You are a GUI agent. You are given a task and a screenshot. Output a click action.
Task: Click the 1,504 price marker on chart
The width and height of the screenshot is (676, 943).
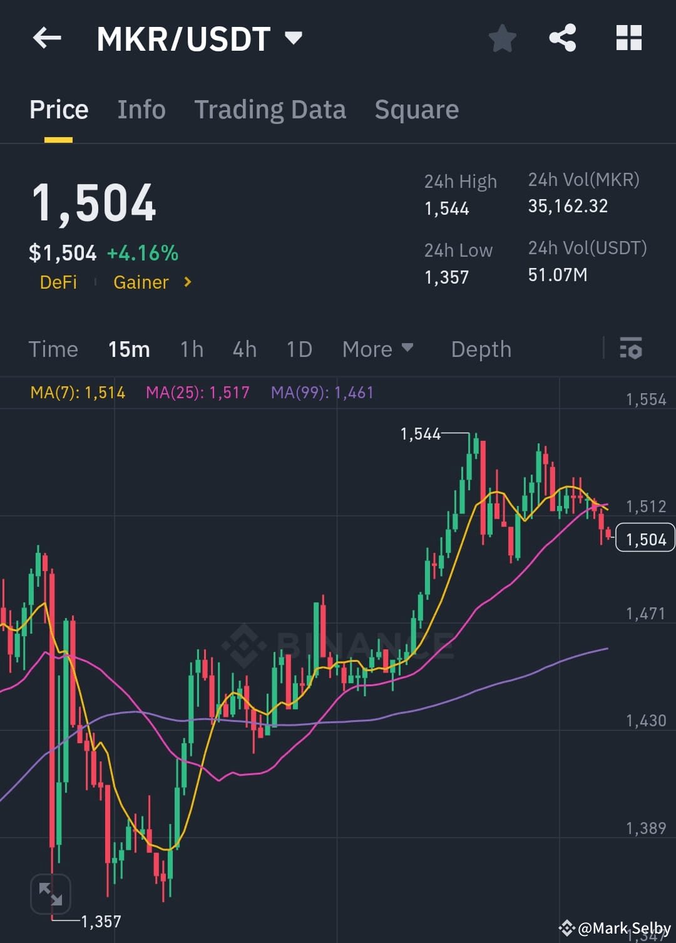(645, 537)
